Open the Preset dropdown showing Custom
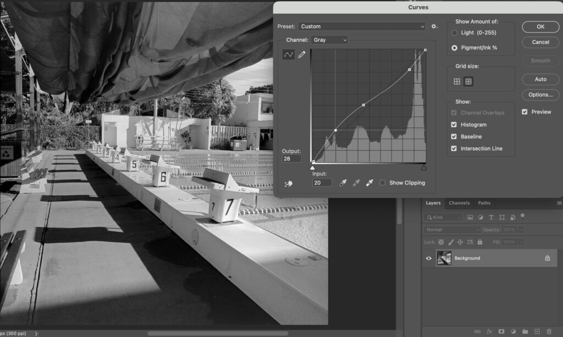 (x=362, y=26)
